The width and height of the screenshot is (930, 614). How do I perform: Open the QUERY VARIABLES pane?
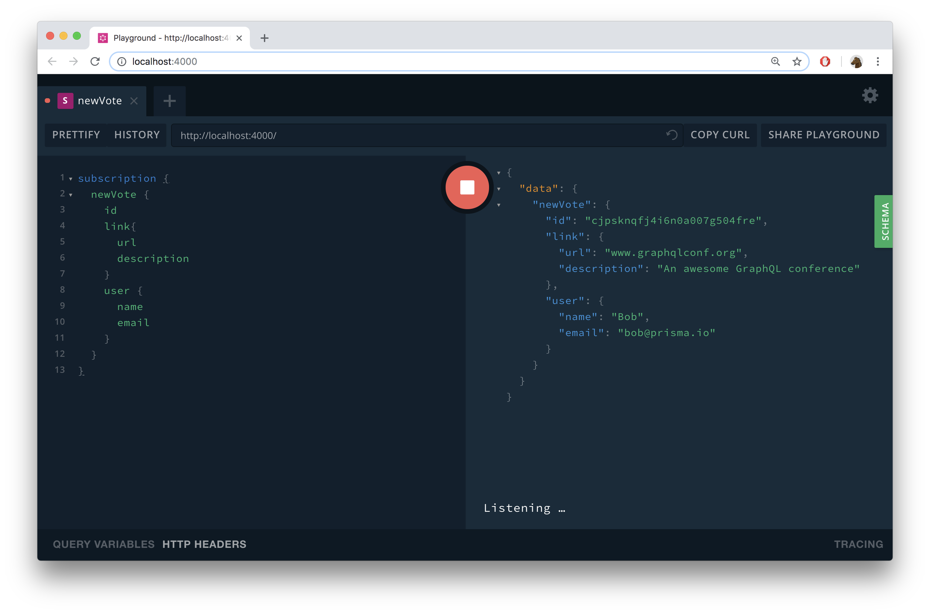tap(104, 544)
